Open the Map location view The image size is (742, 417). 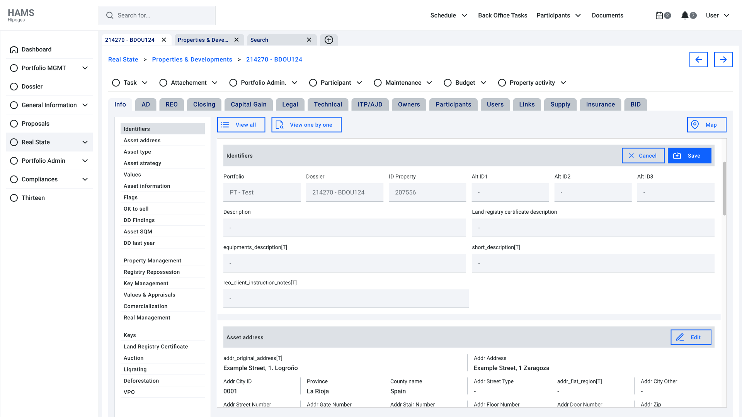click(706, 125)
